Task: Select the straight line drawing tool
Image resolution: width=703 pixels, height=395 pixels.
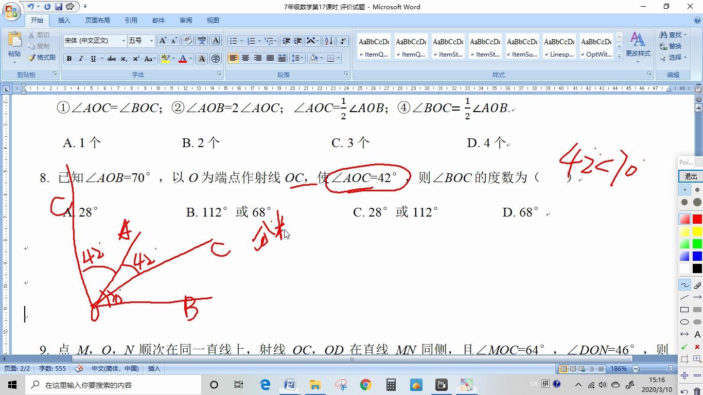Action: click(684, 297)
